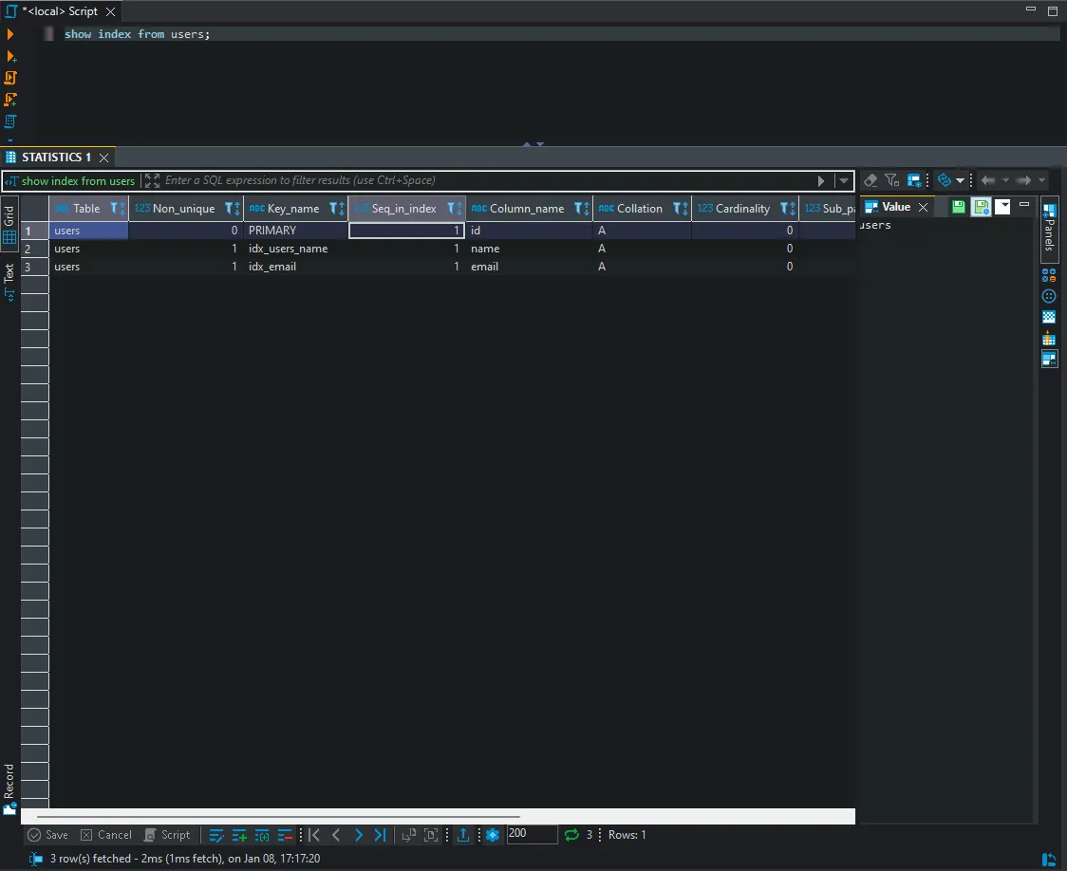The width and height of the screenshot is (1067, 871).
Task: Click the Script button in bottom toolbar
Action: coord(167,835)
